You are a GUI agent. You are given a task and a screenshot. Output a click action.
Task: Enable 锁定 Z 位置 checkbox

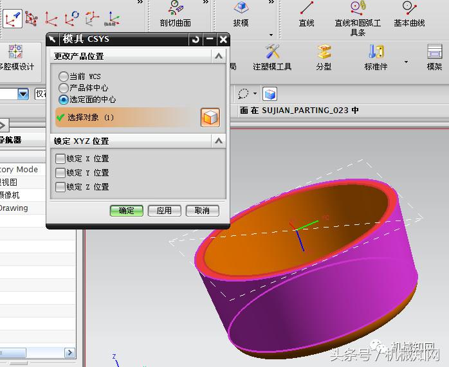[x=60, y=187]
